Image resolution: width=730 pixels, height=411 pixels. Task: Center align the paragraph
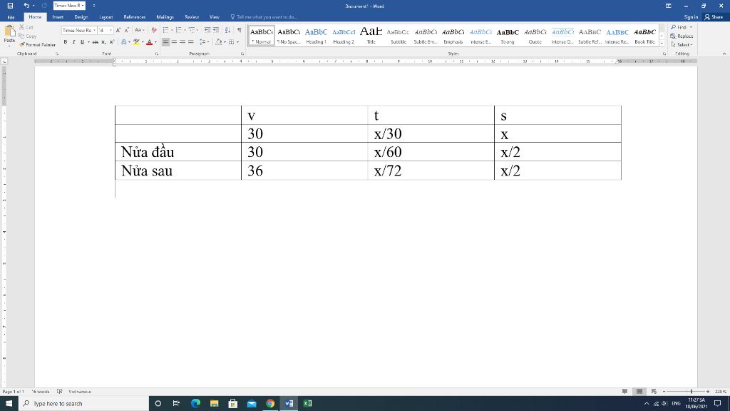coord(174,42)
